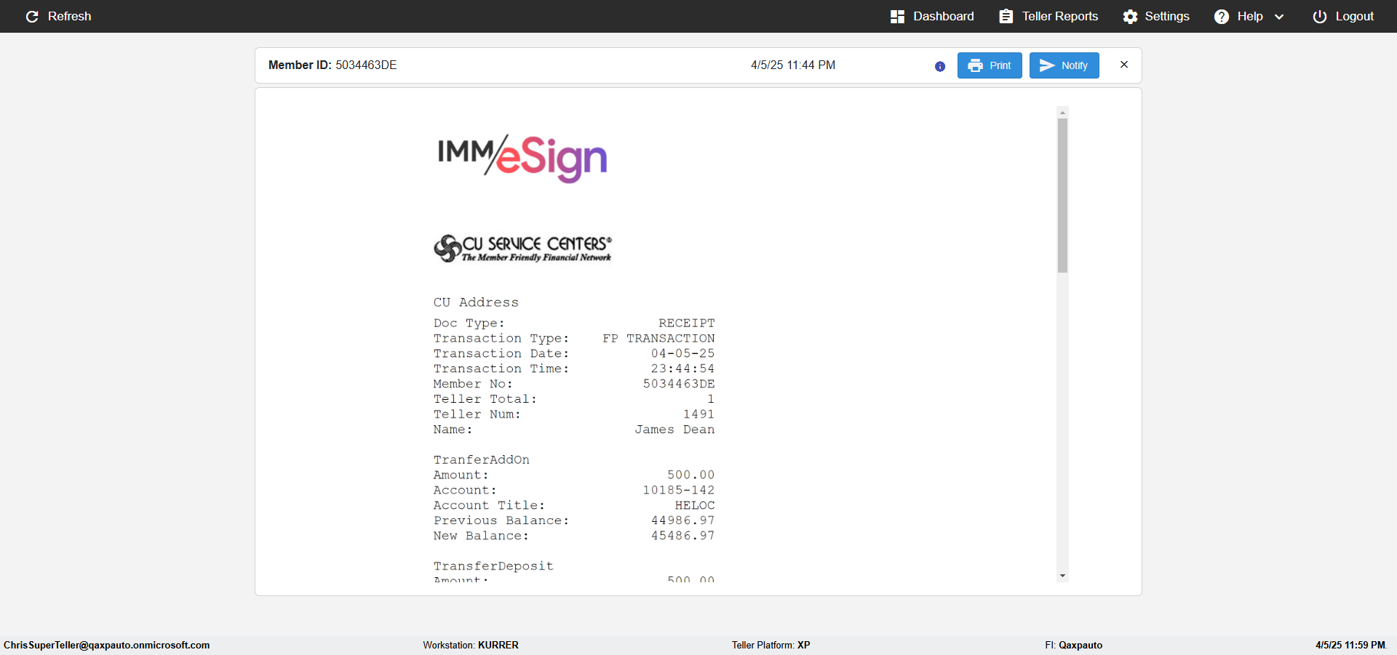This screenshot has width=1397, height=655.
Task: Open the Settings menu item
Action: [1156, 16]
